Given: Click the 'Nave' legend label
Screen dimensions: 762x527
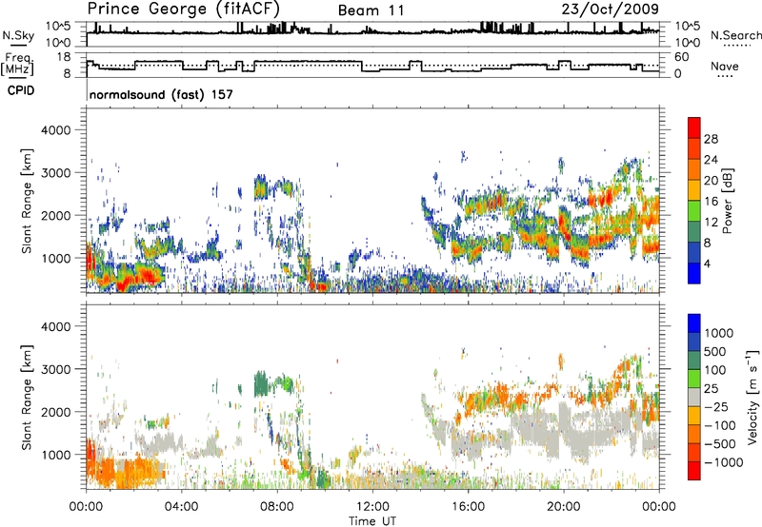Looking at the screenshot, I should (x=725, y=67).
